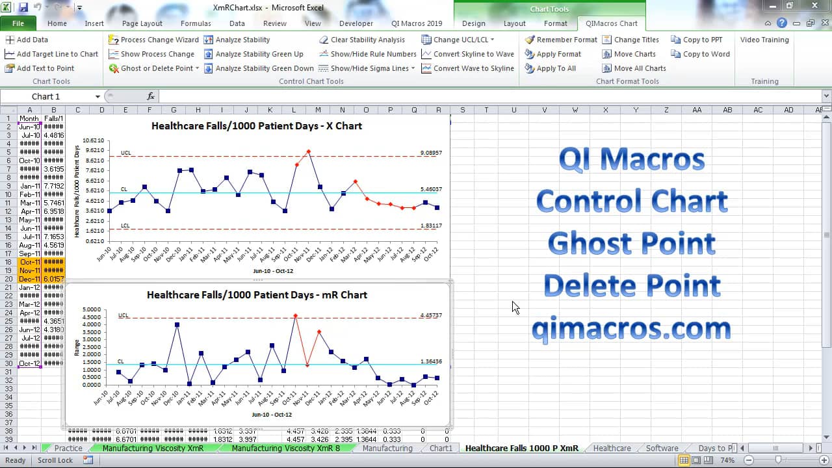Image resolution: width=832 pixels, height=468 pixels.
Task: Click the 74% zoom level
Action: point(728,460)
